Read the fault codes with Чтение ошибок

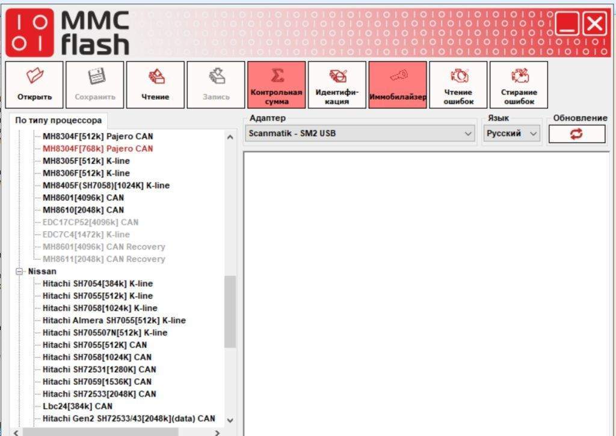click(458, 85)
